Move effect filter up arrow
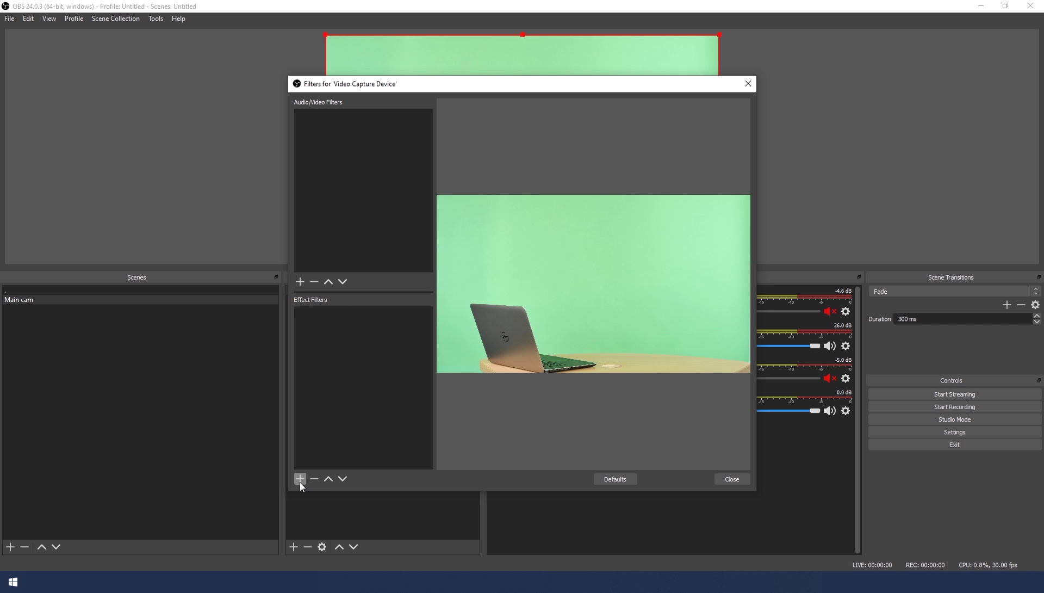 point(328,479)
